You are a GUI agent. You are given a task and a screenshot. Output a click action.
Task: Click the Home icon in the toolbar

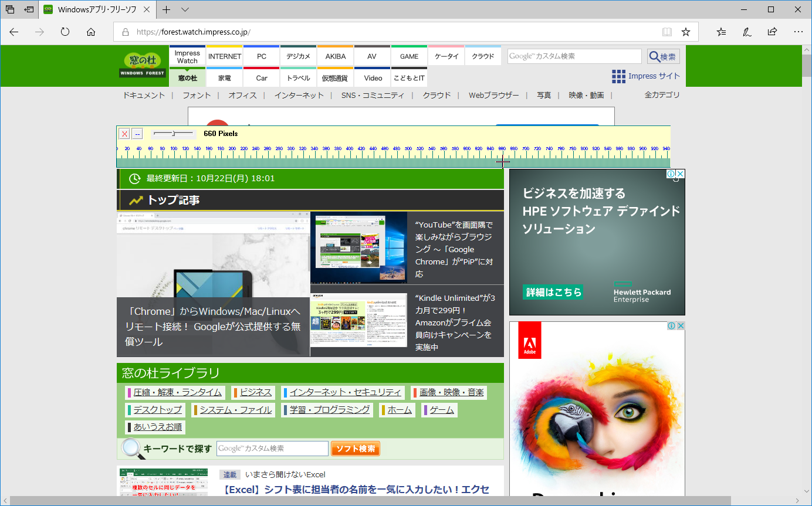90,32
